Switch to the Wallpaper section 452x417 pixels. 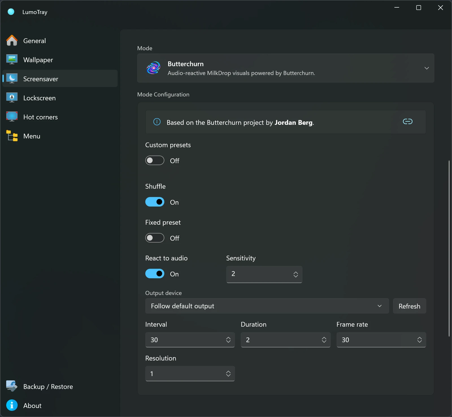click(x=60, y=60)
